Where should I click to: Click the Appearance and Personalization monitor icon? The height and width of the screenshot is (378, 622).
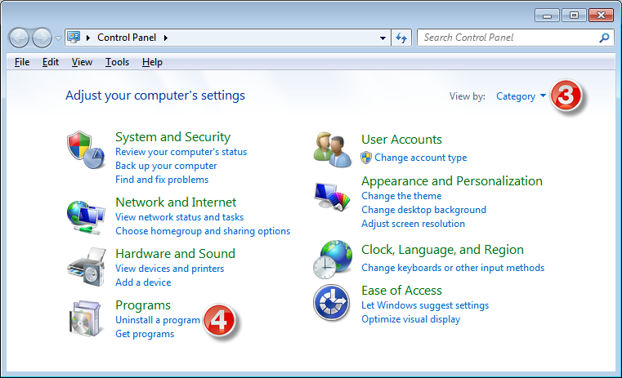pos(333,197)
